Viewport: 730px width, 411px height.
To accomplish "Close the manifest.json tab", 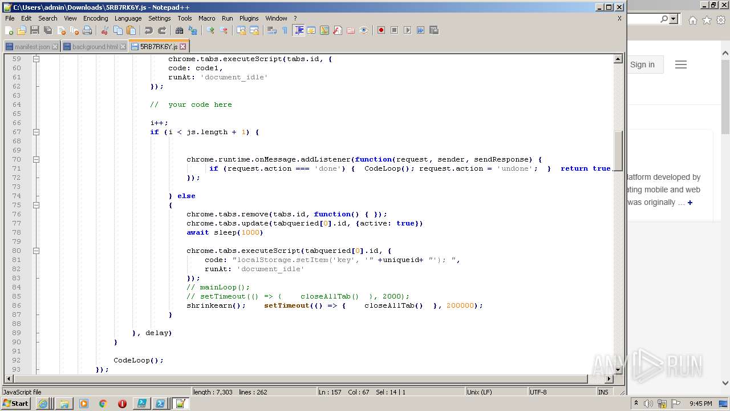I will (x=55, y=47).
